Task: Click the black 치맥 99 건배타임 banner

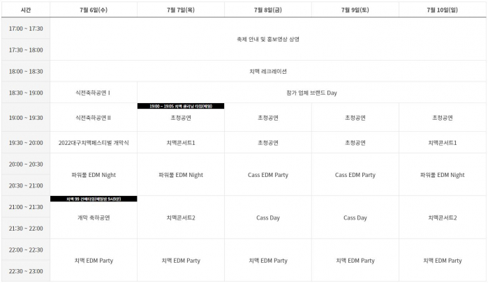Action: coord(94,199)
